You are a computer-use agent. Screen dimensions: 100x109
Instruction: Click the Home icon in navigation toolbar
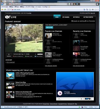[x=74, y=4]
